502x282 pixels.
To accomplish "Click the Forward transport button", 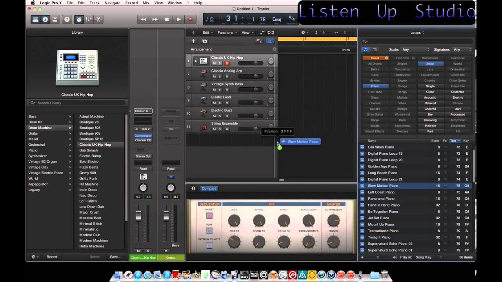I will 155,19.
